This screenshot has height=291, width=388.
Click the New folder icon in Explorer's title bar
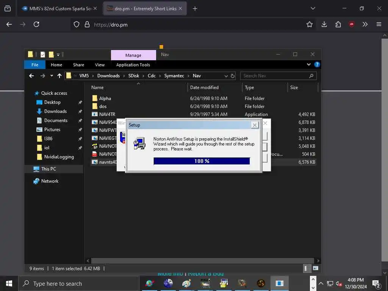pos(51,55)
